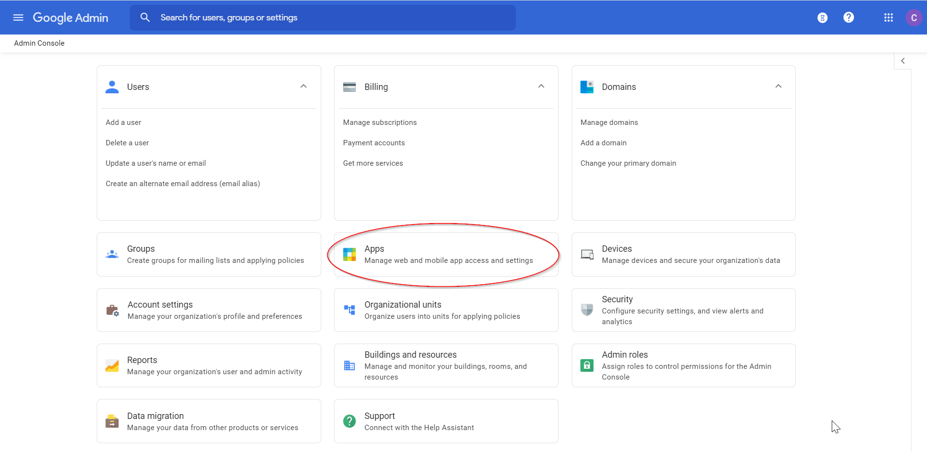
Task: Click the Admin Console breadcrumb
Action: (x=39, y=43)
